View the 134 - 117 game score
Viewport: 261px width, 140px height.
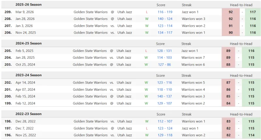[165, 33]
